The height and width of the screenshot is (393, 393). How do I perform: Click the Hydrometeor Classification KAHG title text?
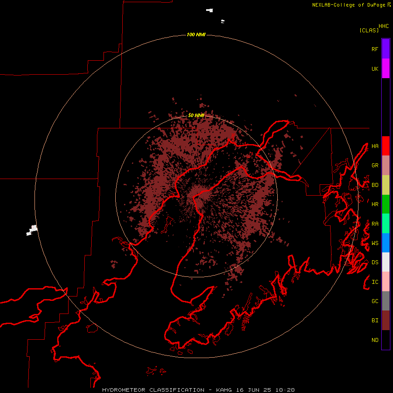198,390
